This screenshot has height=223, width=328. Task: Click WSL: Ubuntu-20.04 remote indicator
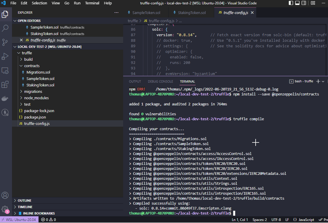coord(19,220)
